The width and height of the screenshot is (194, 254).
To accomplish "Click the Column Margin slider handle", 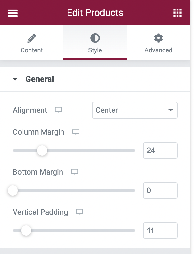I will (x=42, y=150).
